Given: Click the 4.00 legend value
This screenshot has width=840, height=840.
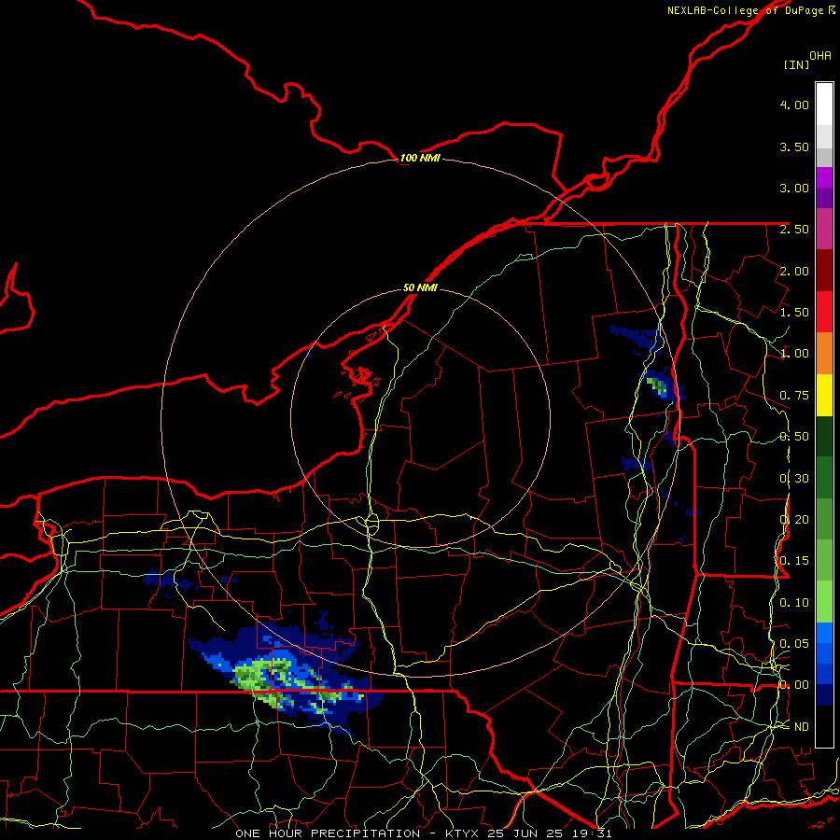Looking at the screenshot, I should [x=794, y=105].
